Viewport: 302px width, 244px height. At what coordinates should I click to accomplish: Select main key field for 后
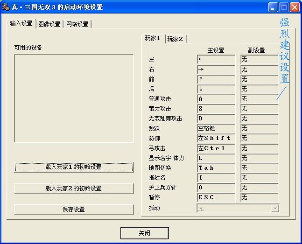coord(216,89)
